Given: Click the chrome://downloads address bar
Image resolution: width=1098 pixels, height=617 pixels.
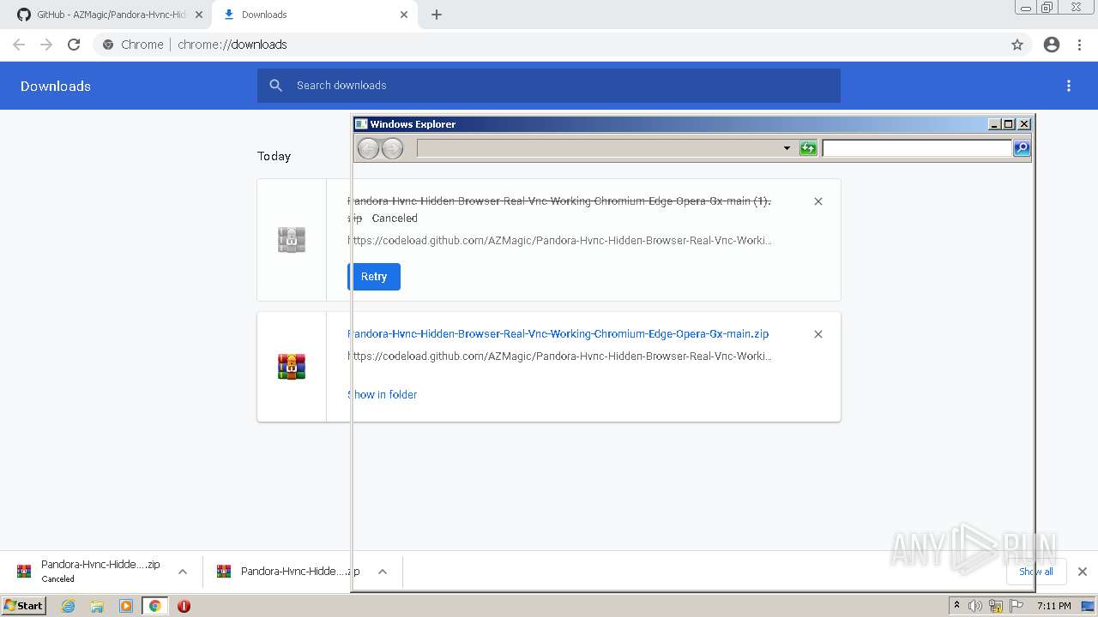Looking at the screenshot, I should coord(549,45).
